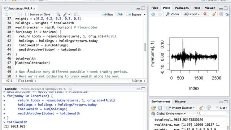The width and height of the screenshot is (231, 130).
Task: Click the source editor vertical scrollbar
Action: 145,47
